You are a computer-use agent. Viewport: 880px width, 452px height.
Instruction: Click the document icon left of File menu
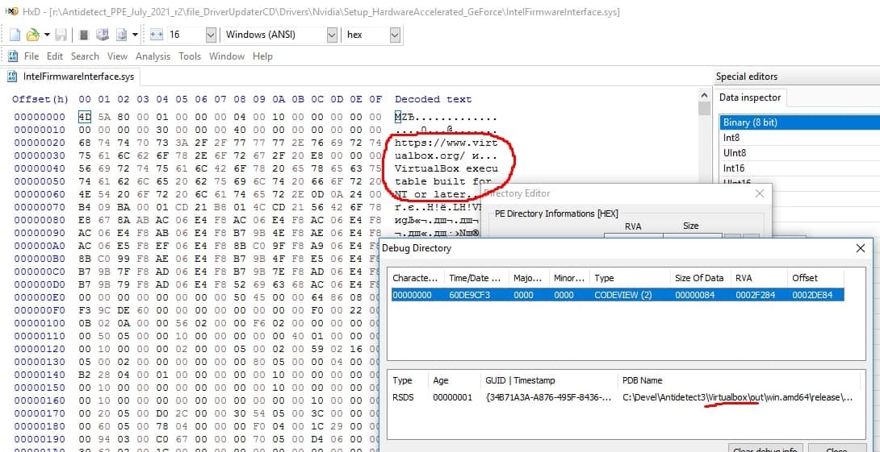click(12, 56)
